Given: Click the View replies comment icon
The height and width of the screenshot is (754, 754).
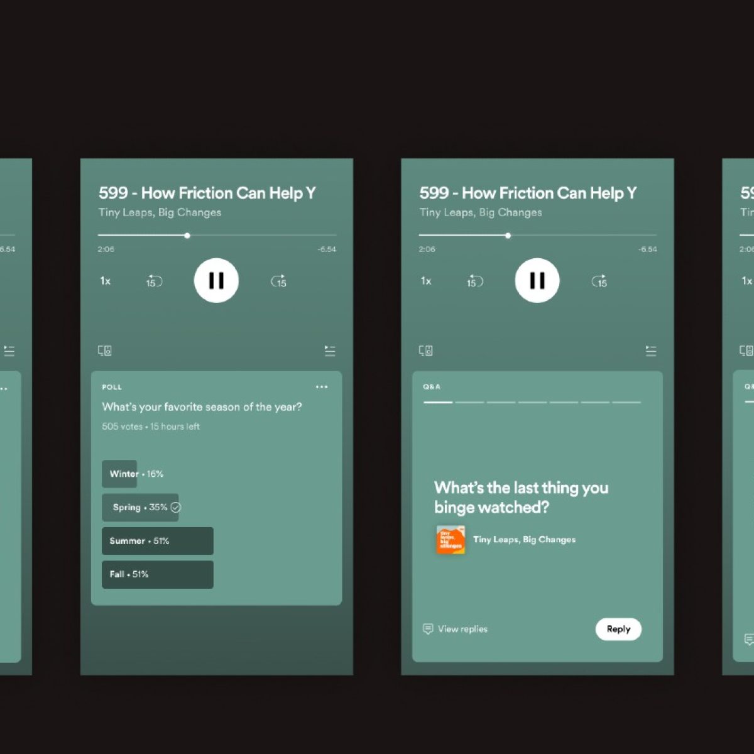Looking at the screenshot, I should click(428, 629).
